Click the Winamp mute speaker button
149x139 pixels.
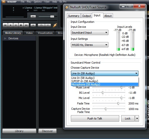[x=33, y=17]
